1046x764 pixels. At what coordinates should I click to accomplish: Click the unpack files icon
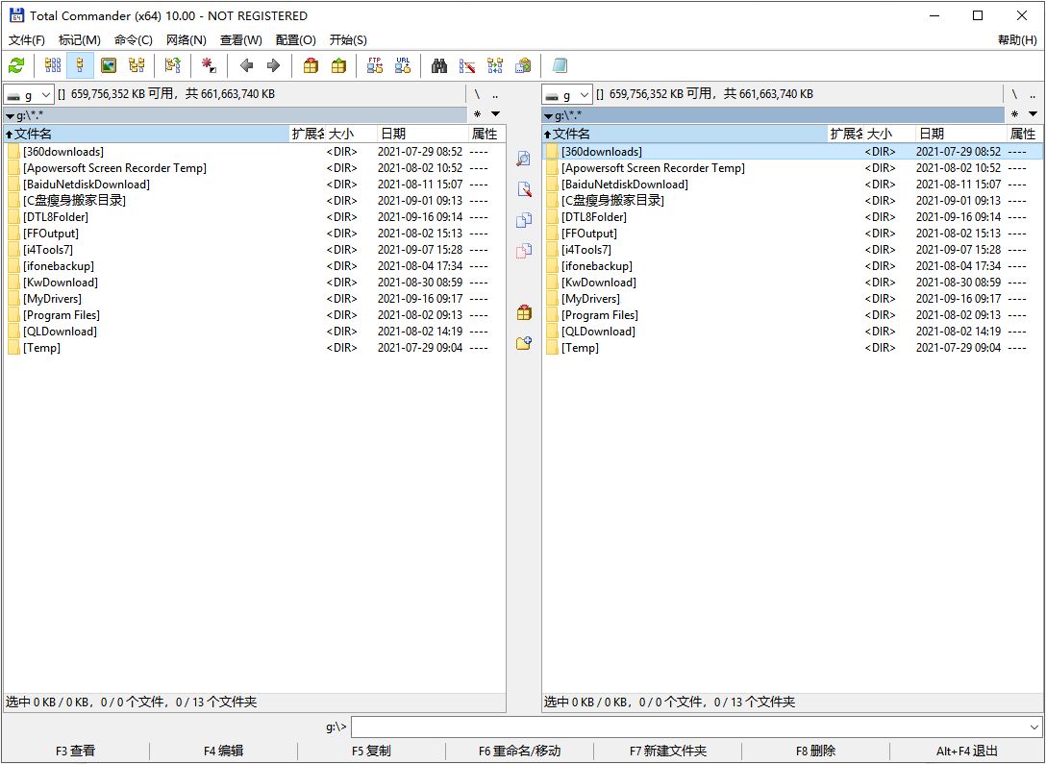point(338,65)
